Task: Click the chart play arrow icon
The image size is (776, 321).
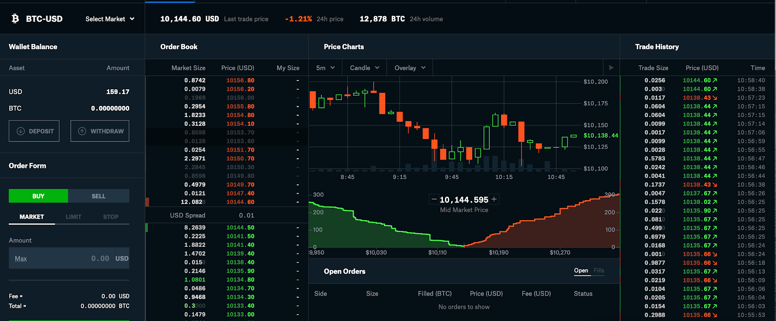Action: pos(611,68)
